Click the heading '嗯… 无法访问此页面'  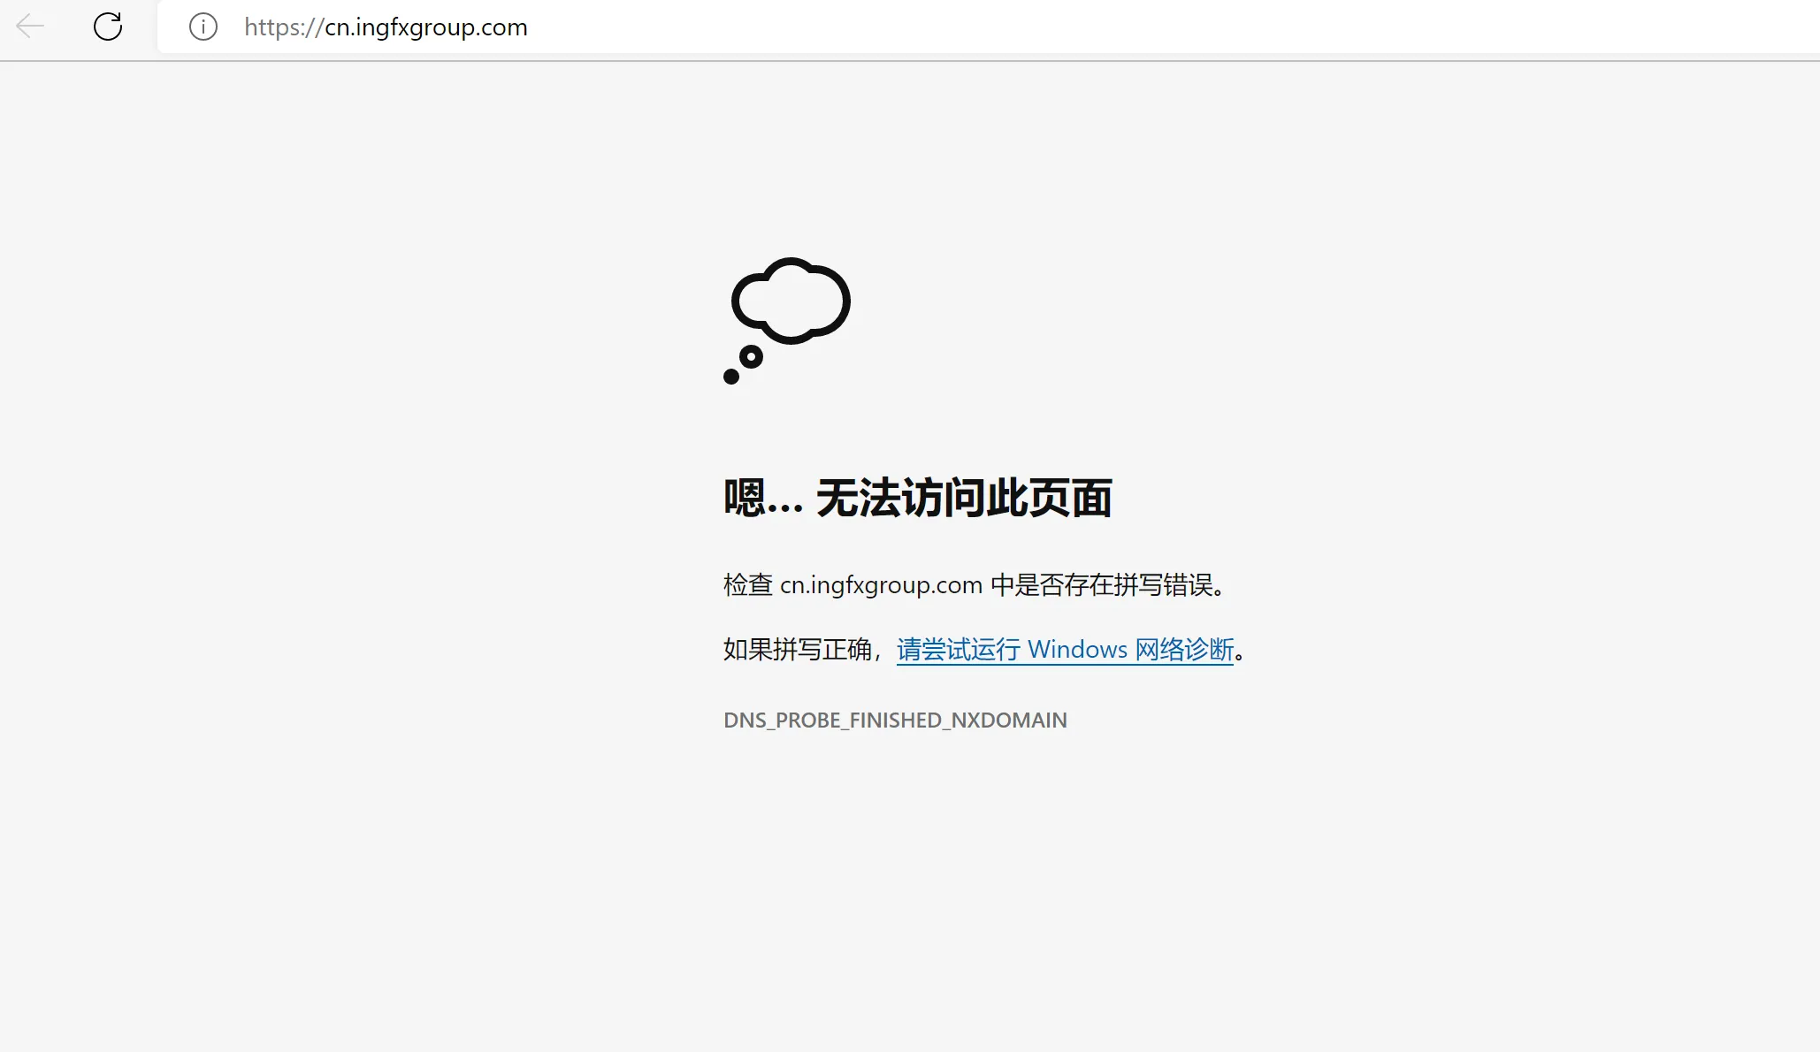tap(918, 498)
